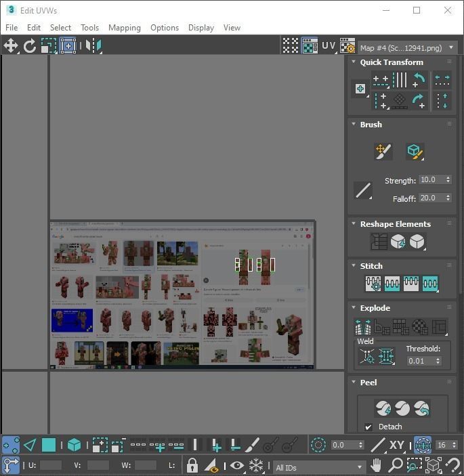Click the Peel Mode icon
The image size is (464, 476).
(402, 408)
